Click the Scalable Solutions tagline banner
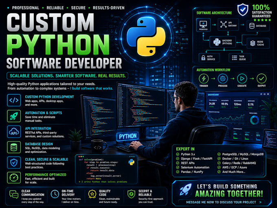Image resolution: width=277 pixels, height=208 pixels. [x=67, y=76]
